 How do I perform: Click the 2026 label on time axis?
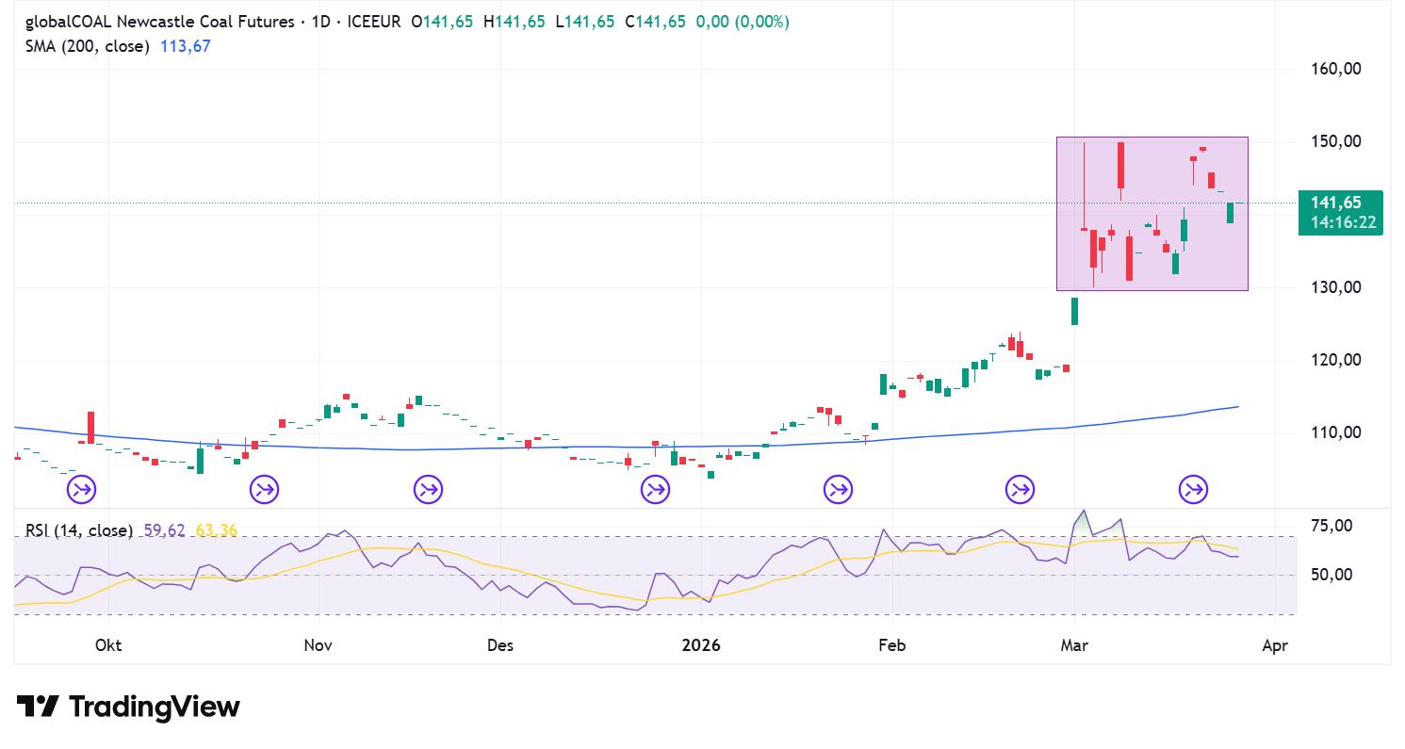click(701, 645)
